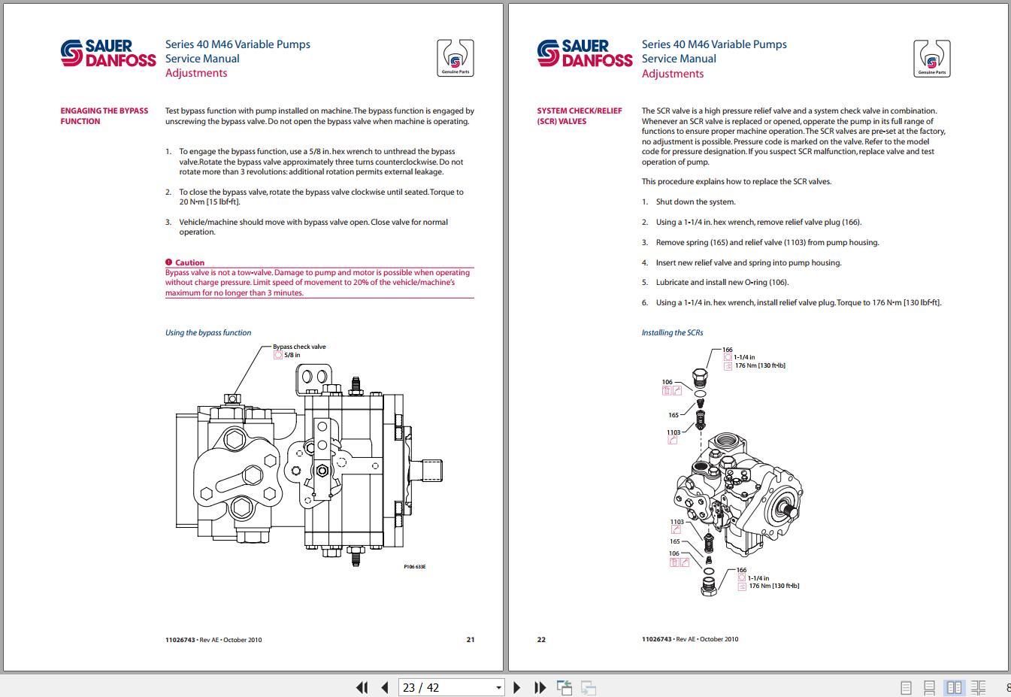Click the 'P106 633E' drawing reference
Screen dimensions: 1011x697
tap(415, 567)
